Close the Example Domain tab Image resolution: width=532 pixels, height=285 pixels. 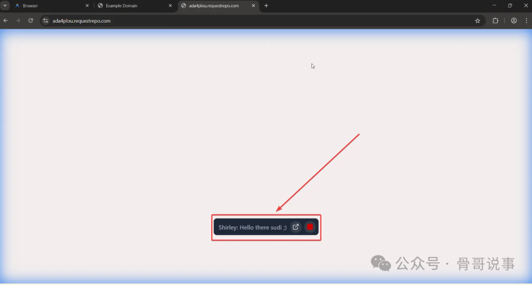[170, 5]
